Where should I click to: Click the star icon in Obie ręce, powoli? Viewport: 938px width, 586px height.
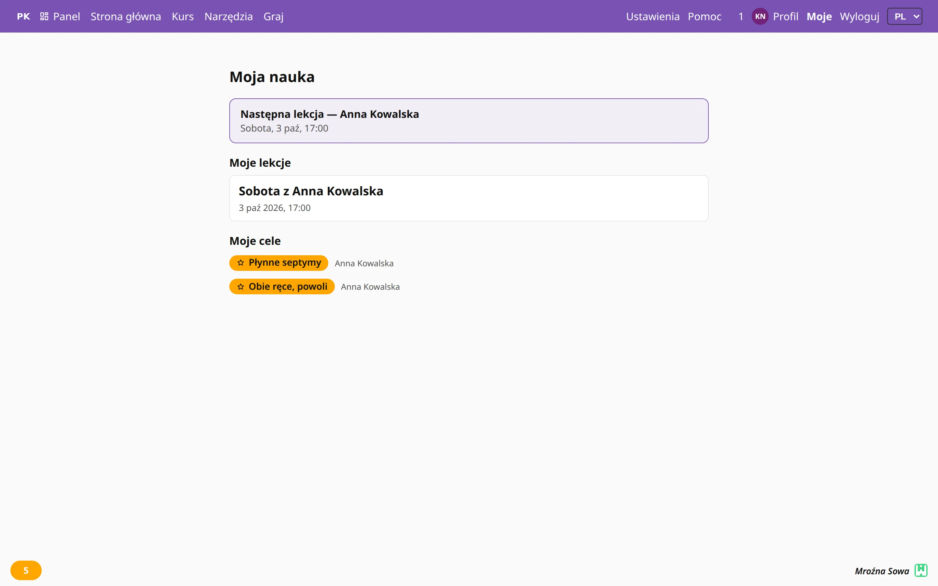241,286
